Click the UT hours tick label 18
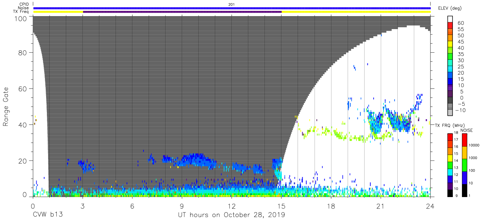484x223 pixels. [x=331, y=206]
